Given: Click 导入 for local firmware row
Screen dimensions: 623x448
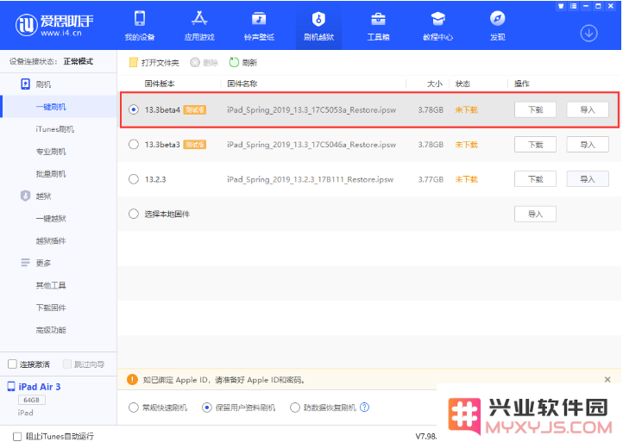Looking at the screenshot, I should pos(535,215).
